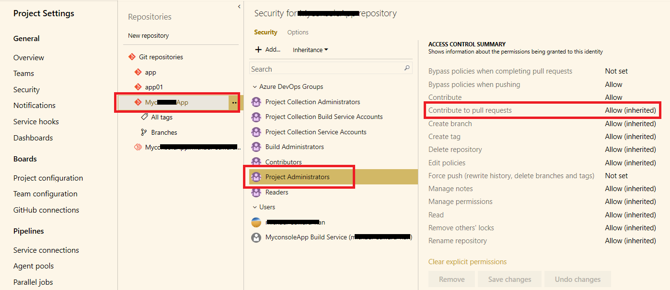Collapse the Azure DevOps Groups section
Screen dimensions: 670x290
[255, 86]
